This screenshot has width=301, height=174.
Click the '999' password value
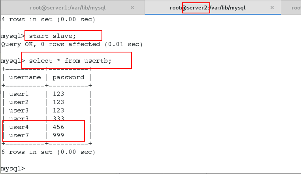[x=58, y=135]
